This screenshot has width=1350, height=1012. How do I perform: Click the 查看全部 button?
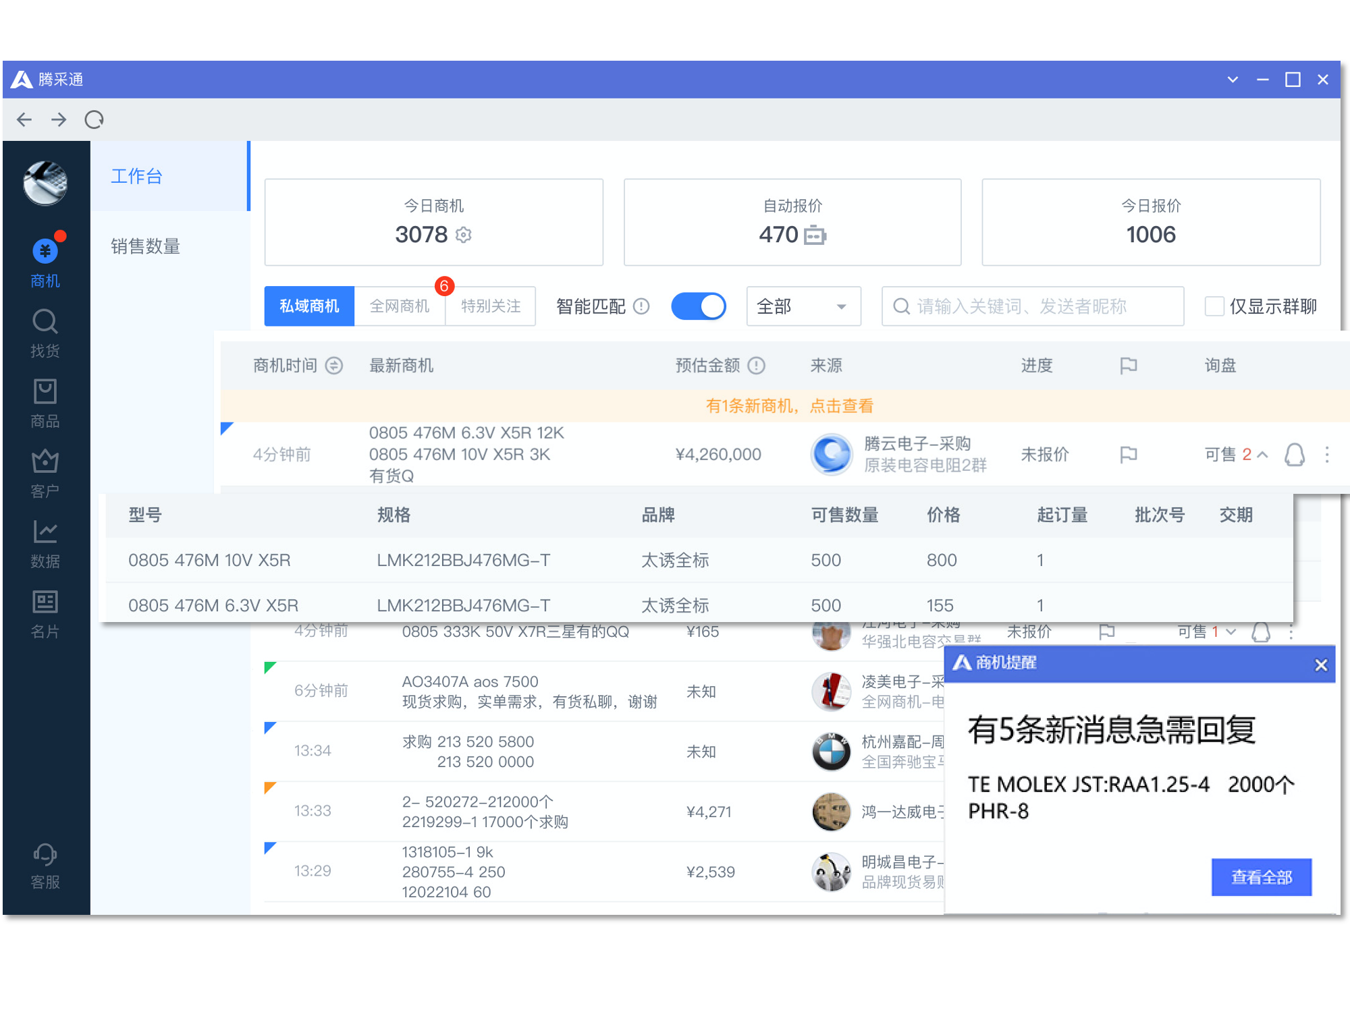point(1261,877)
